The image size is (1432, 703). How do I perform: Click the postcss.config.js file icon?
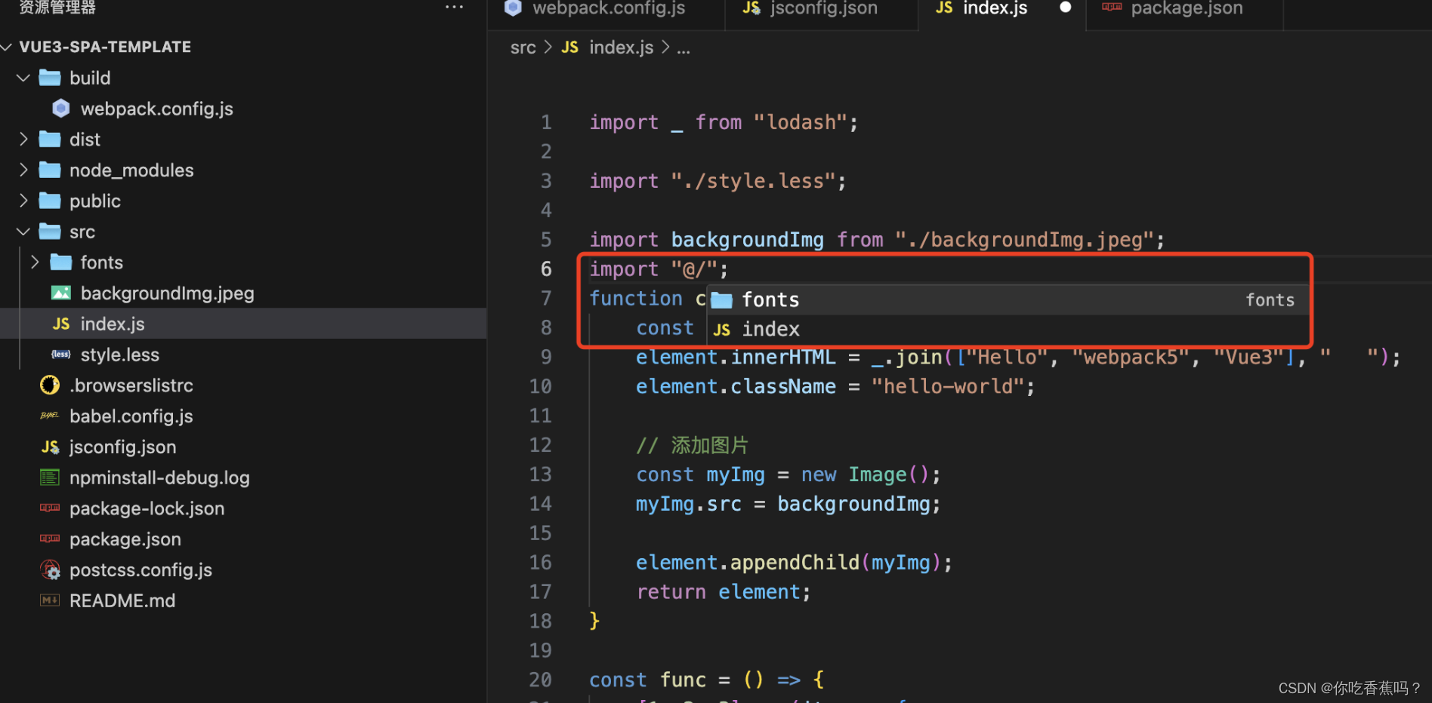point(50,569)
